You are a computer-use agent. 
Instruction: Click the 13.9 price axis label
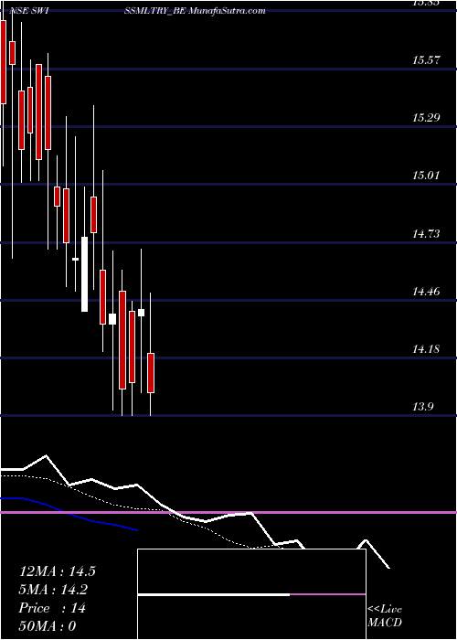(x=423, y=407)
